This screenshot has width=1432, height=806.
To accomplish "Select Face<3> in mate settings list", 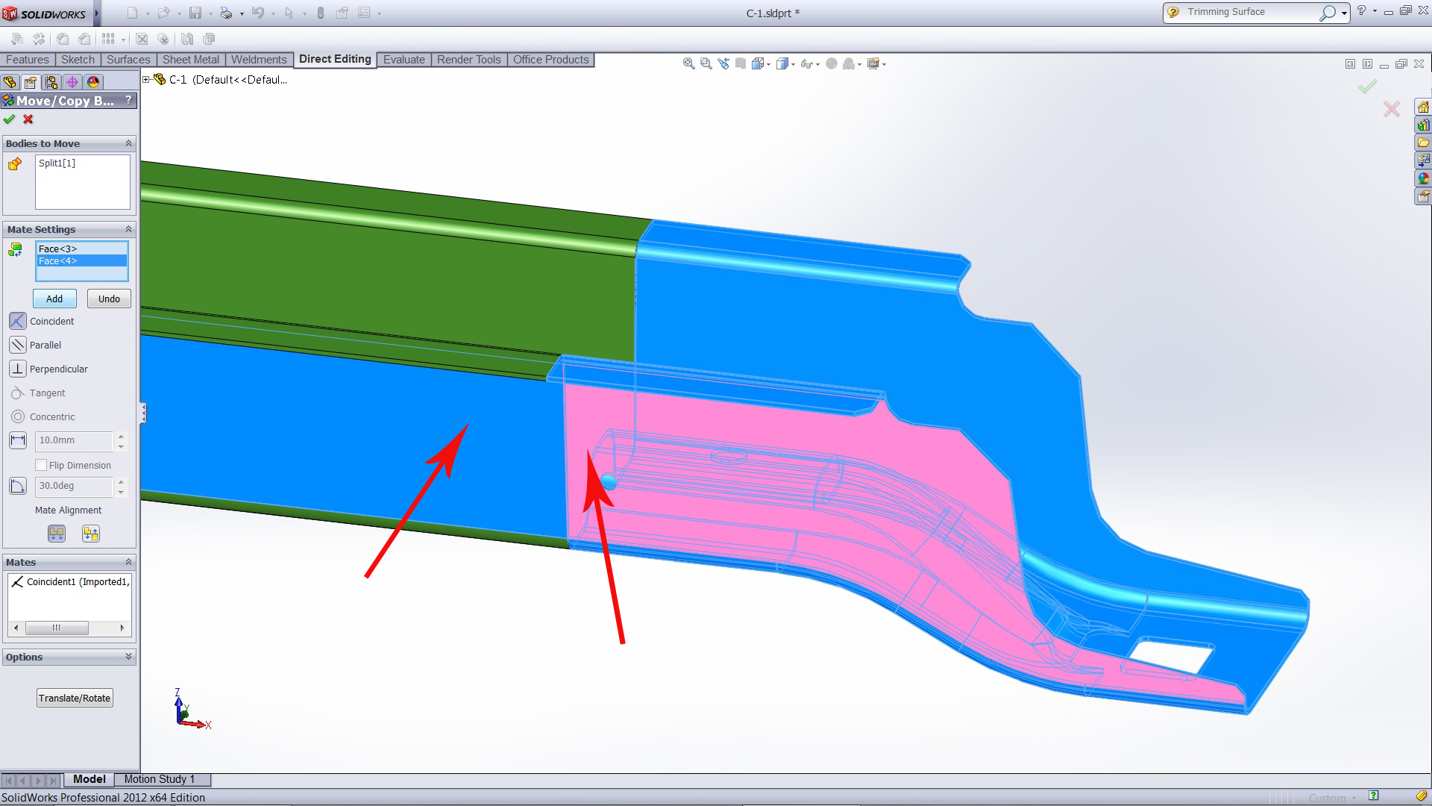I will 58,249.
